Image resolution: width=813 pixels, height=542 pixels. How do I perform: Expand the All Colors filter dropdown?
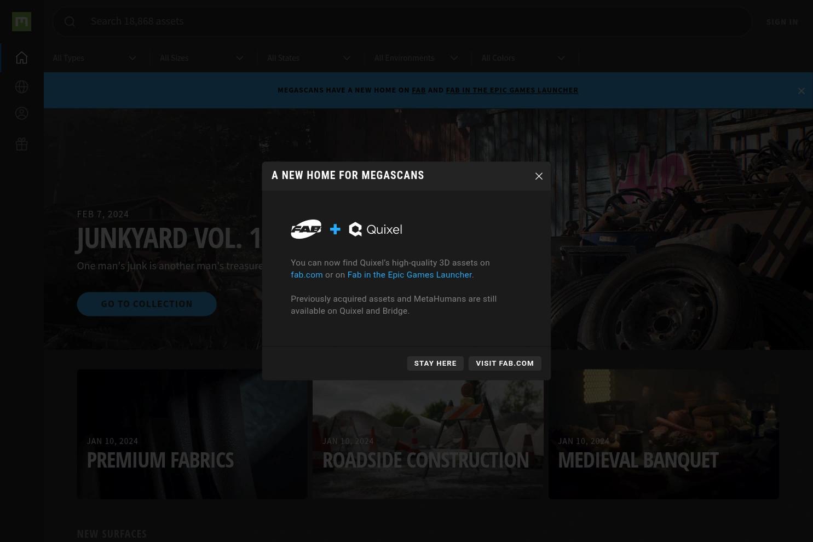tap(523, 58)
